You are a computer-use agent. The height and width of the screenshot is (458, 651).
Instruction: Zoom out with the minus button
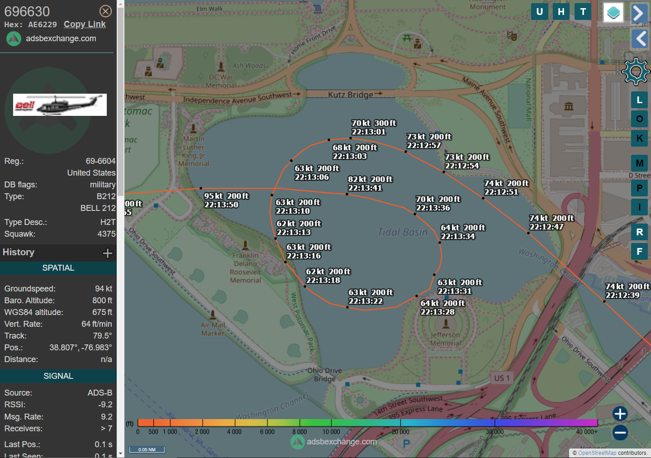point(620,433)
